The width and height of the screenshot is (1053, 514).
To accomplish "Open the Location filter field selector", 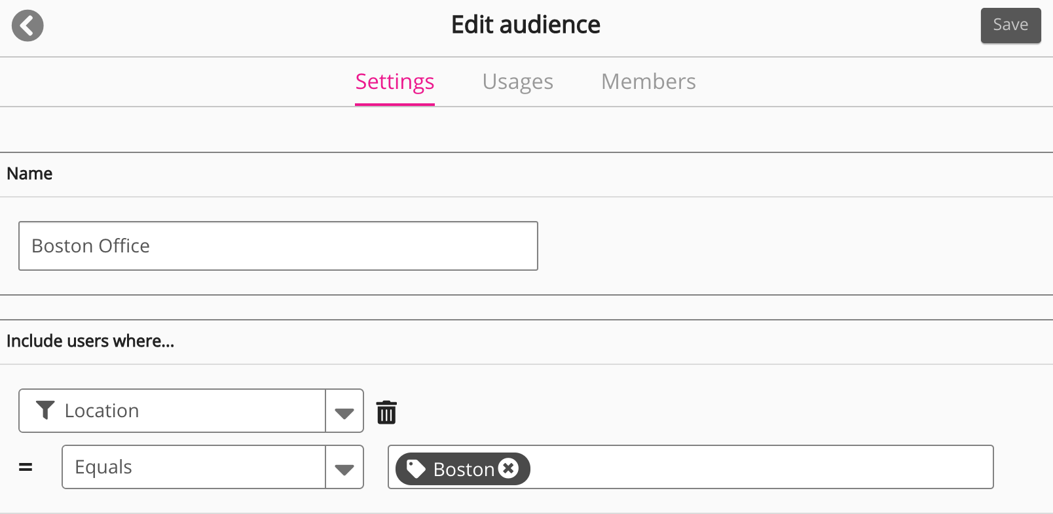I will tap(172, 411).
